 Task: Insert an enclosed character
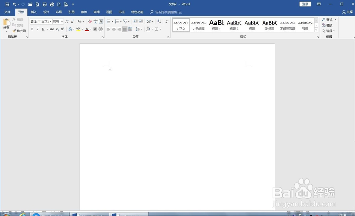pyautogui.click(x=101, y=29)
